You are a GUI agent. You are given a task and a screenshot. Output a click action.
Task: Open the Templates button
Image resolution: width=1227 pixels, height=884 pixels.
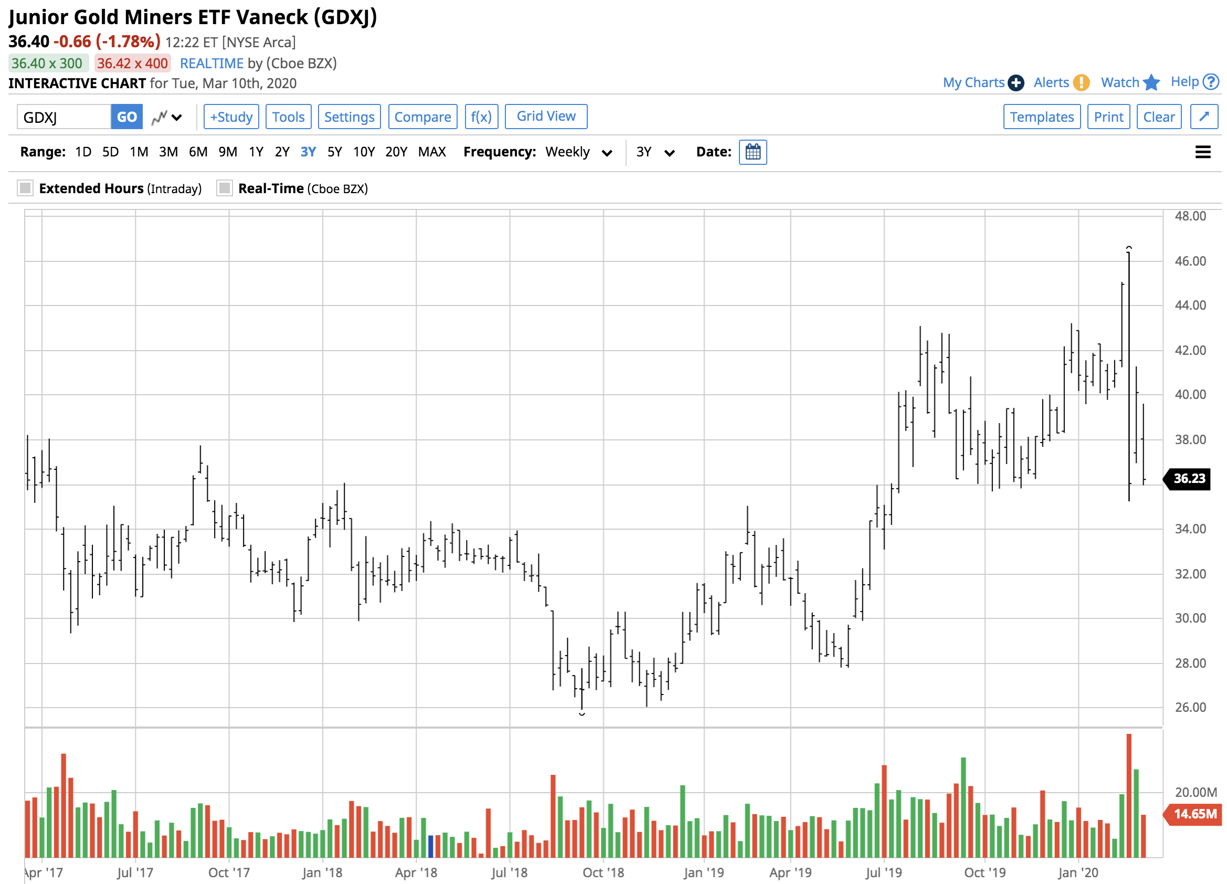[x=1041, y=117]
